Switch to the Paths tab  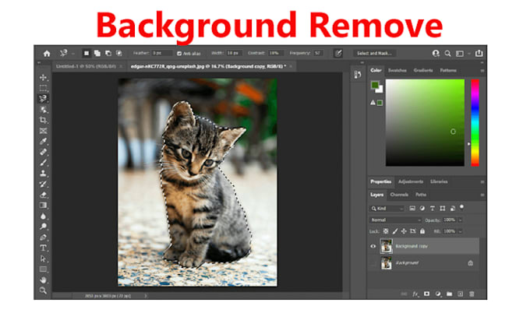click(421, 195)
